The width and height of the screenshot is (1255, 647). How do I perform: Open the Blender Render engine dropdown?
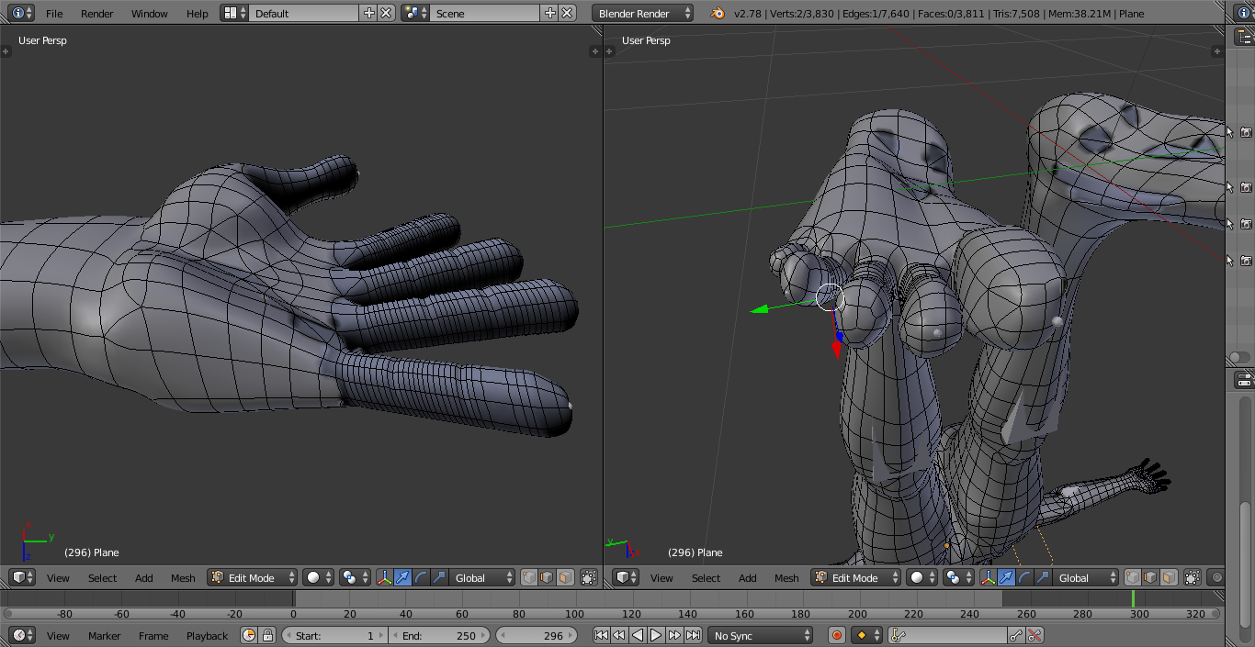click(643, 13)
